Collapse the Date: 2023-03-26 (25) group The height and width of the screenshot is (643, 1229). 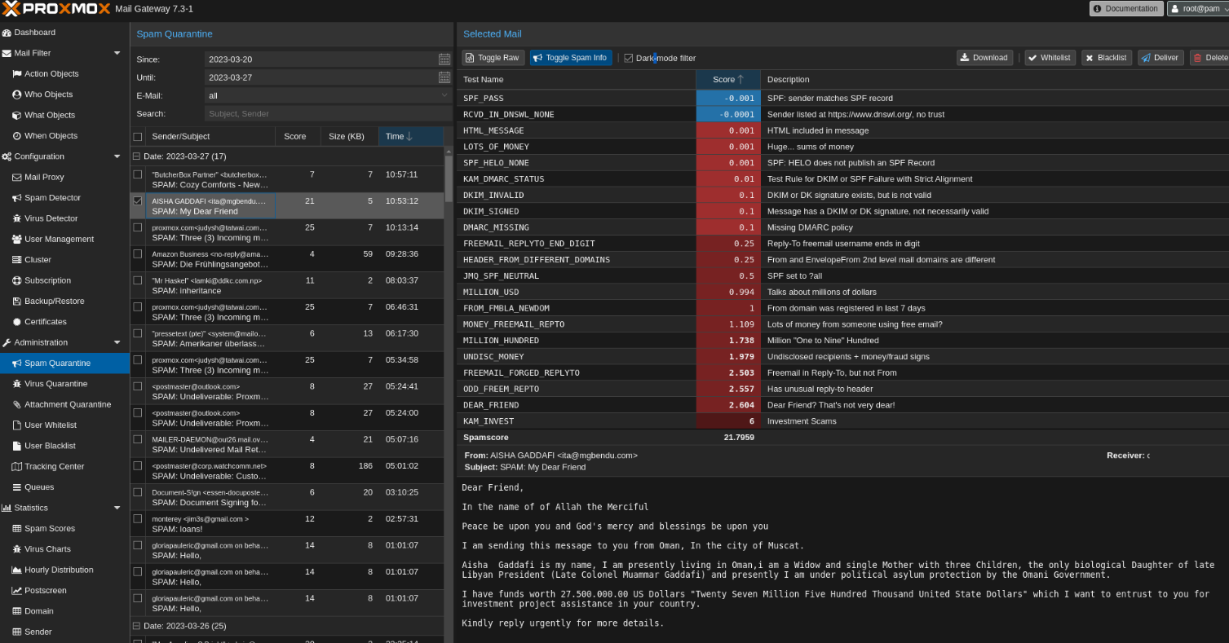point(137,626)
